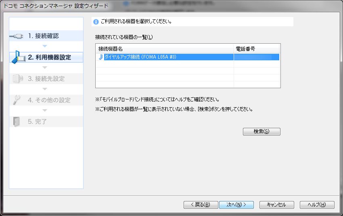343x216 pixels.
Task: Select step 1. 接続確認
Action: coord(46,36)
